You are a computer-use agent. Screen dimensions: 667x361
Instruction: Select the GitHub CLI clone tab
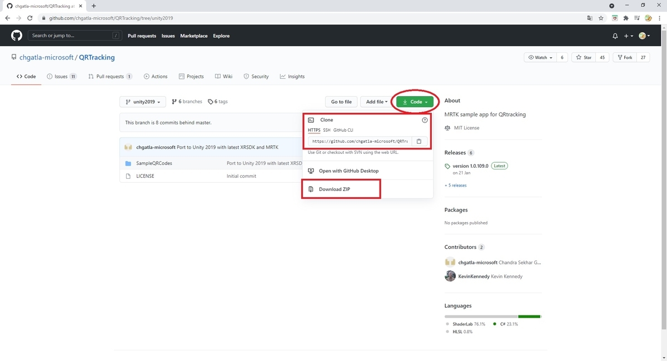(x=343, y=130)
